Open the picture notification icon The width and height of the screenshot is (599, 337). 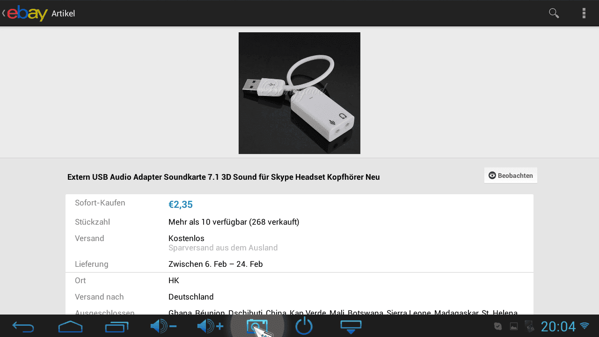tap(514, 326)
